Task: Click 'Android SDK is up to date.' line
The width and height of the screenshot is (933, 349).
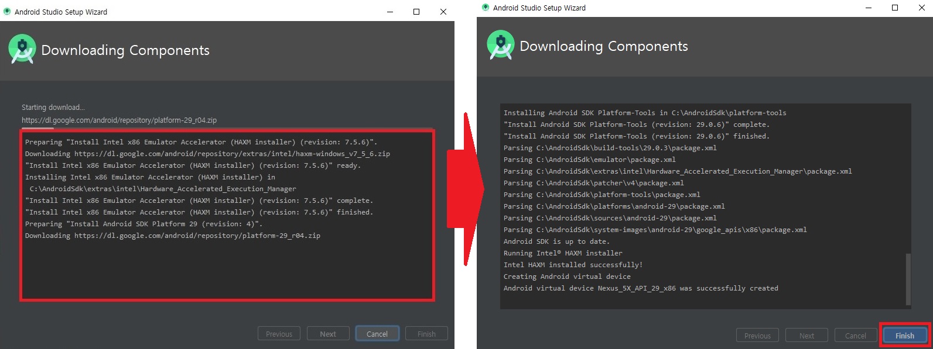Action: pyautogui.click(x=556, y=241)
